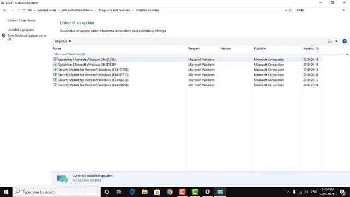The image size is (350, 197).
Task: Collapse the Microsoft Windows (6) group arrow
Action: [347, 54]
